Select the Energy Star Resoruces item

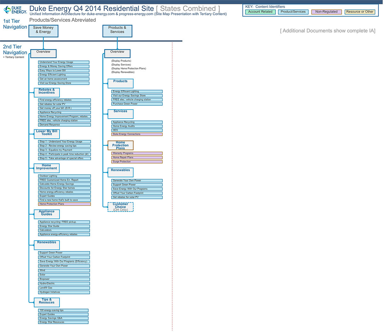click(63, 322)
